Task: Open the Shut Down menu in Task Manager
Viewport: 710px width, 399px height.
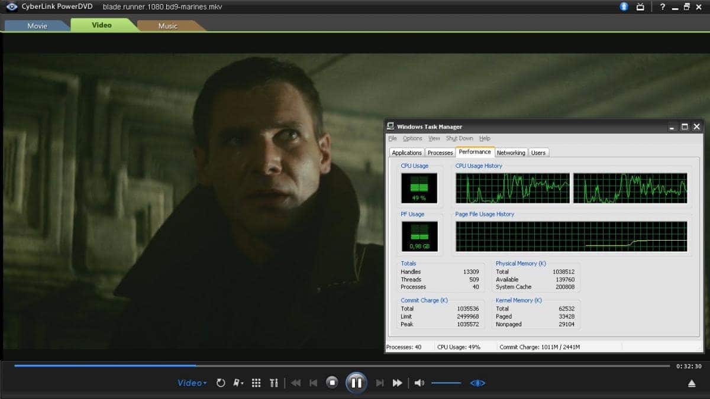Action: [x=460, y=138]
